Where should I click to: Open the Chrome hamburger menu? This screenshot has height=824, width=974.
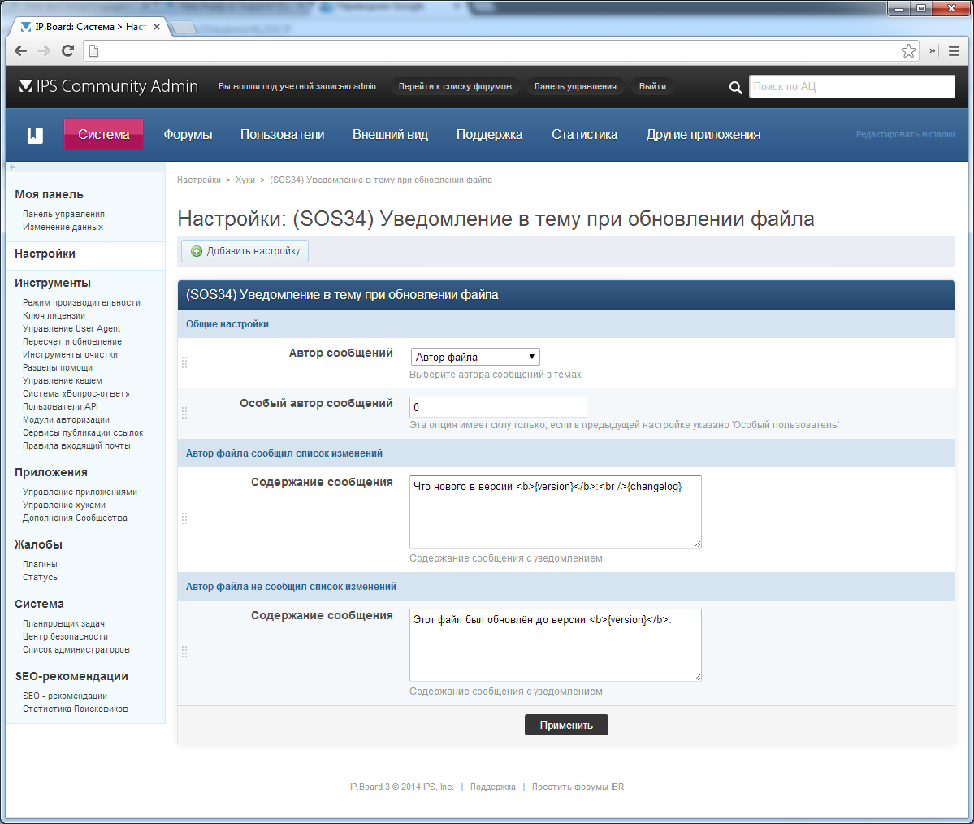tap(955, 51)
